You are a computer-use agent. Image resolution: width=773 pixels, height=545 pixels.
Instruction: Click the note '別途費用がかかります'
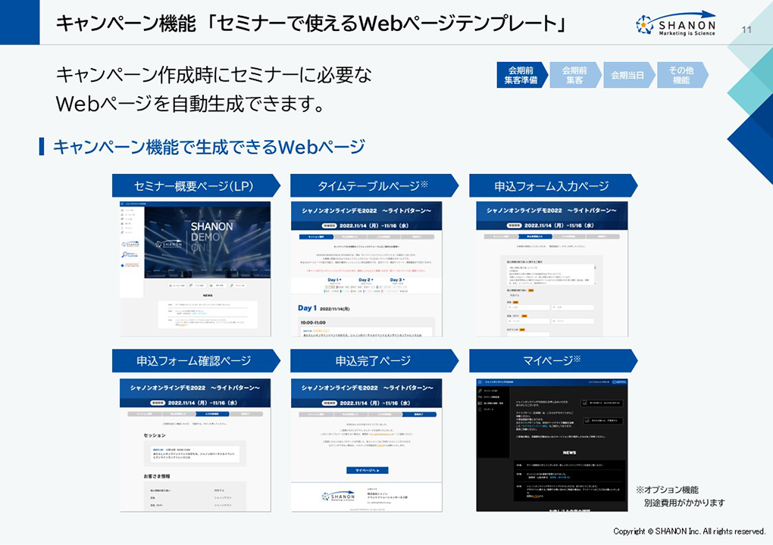pyautogui.click(x=684, y=503)
